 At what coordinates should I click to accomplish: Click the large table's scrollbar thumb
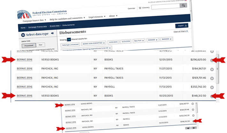coord(217,69)
